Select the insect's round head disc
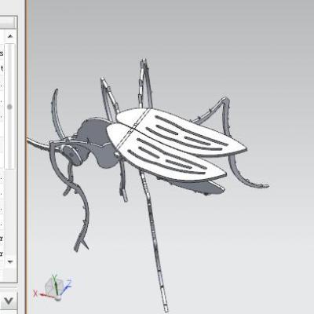The image size is (314, 314). pos(71,155)
